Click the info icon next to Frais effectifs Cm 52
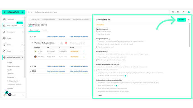 pos(116,86)
